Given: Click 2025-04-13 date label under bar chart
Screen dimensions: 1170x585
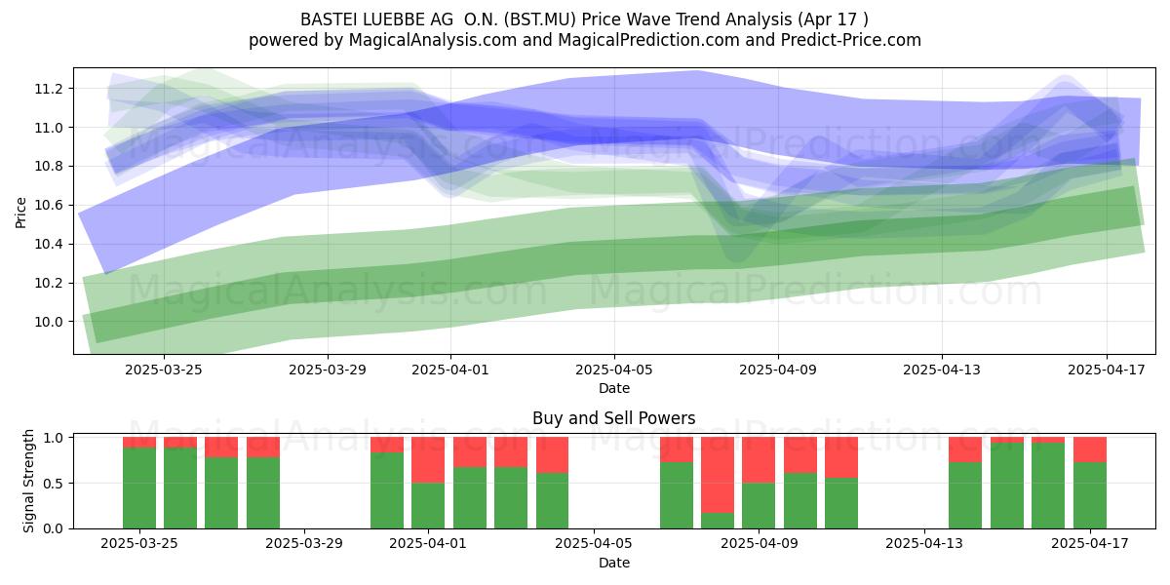Looking at the screenshot, I should [x=923, y=544].
